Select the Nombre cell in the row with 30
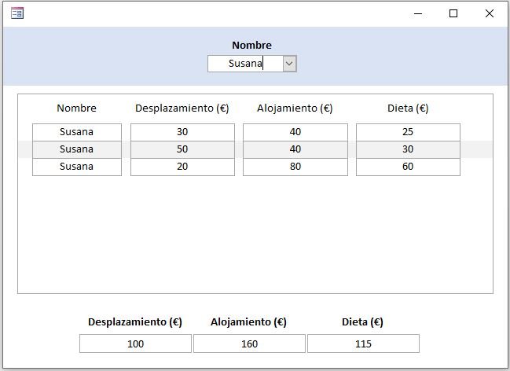 pyautogui.click(x=77, y=132)
